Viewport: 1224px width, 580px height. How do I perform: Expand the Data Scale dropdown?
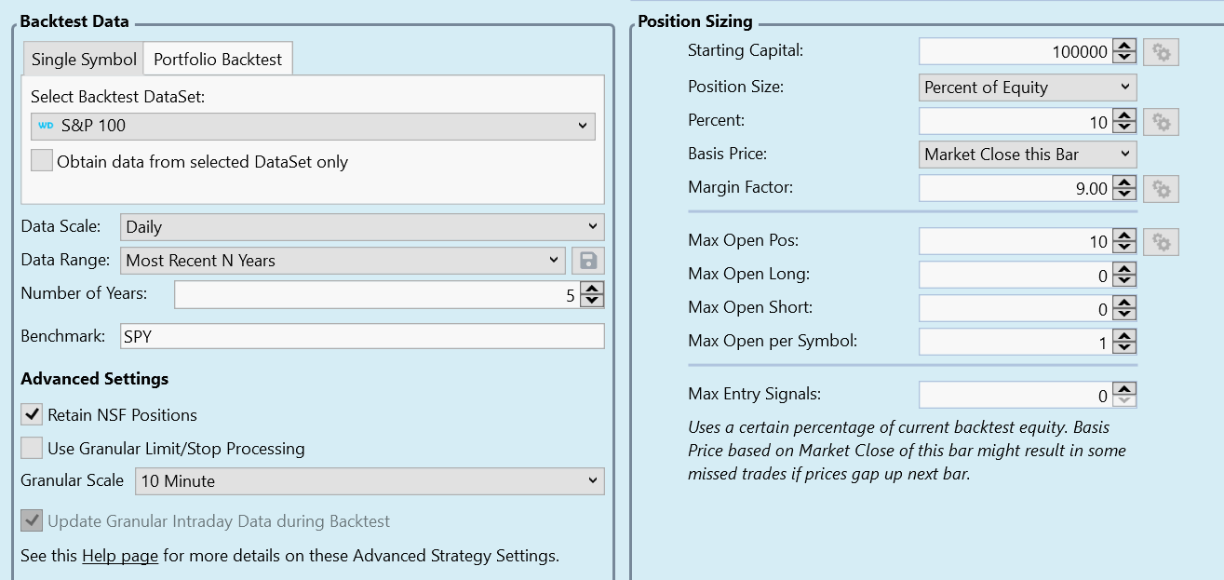[361, 226]
